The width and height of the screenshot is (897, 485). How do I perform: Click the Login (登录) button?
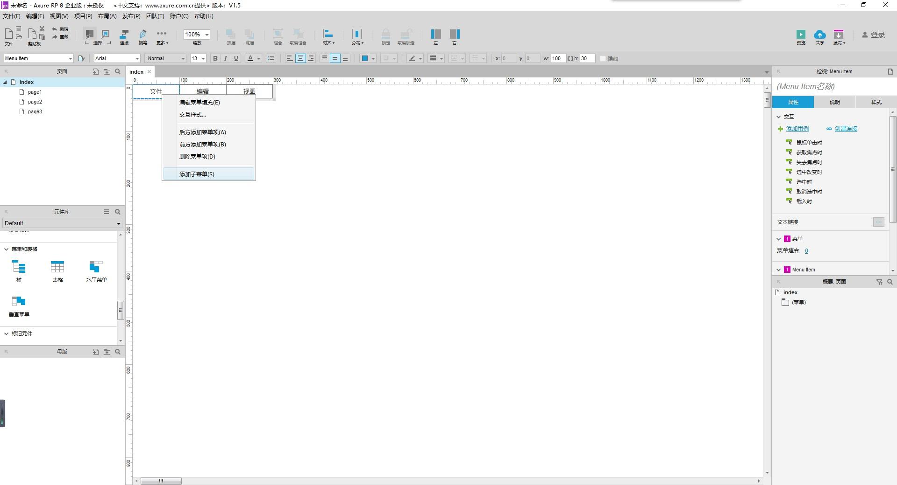(x=874, y=35)
